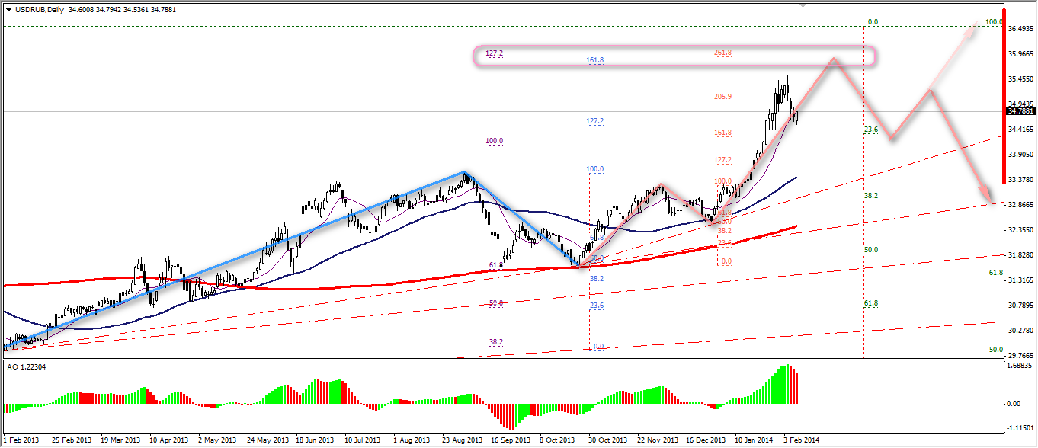Click the gray chart shift triangle marker
This screenshot has width=1038, height=448.
802,4
